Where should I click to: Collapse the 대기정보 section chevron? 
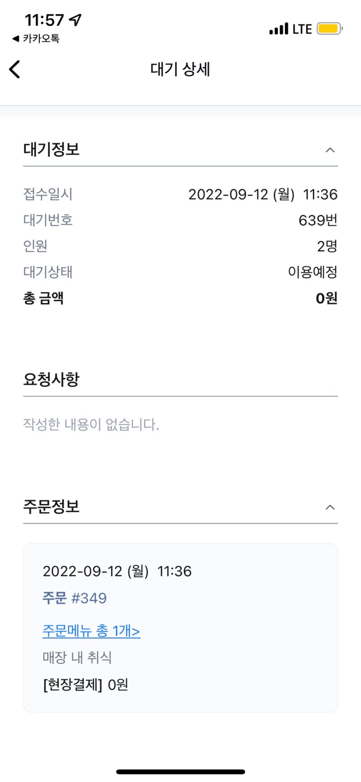point(330,150)
